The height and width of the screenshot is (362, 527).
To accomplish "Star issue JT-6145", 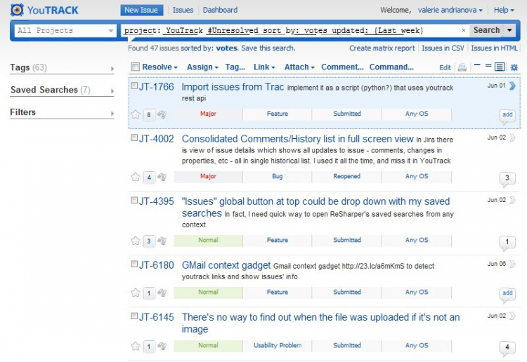I will click(x=136, y=346).
